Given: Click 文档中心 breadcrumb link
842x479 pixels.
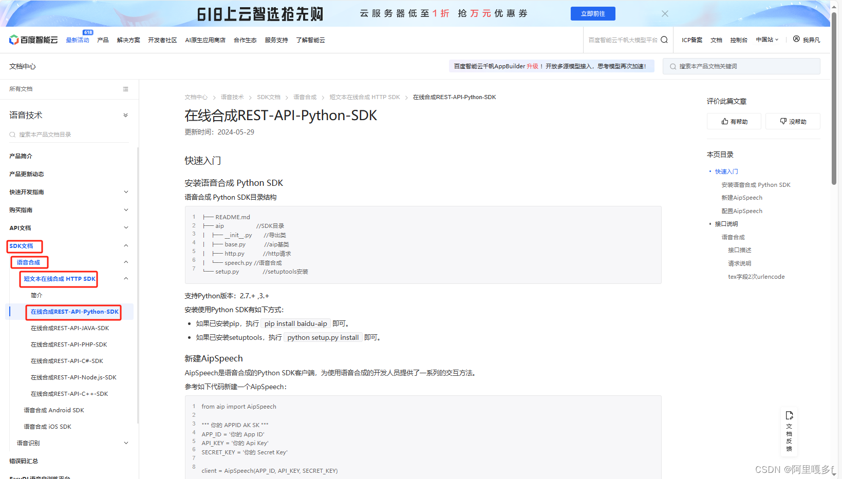Looking at the screenshot, I should 196,97.
